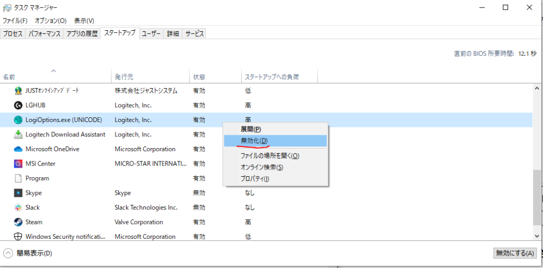Switch to the サービス tab
Image resolution: width=543 pixels, height=268 pixels.
tap(194, 34)
